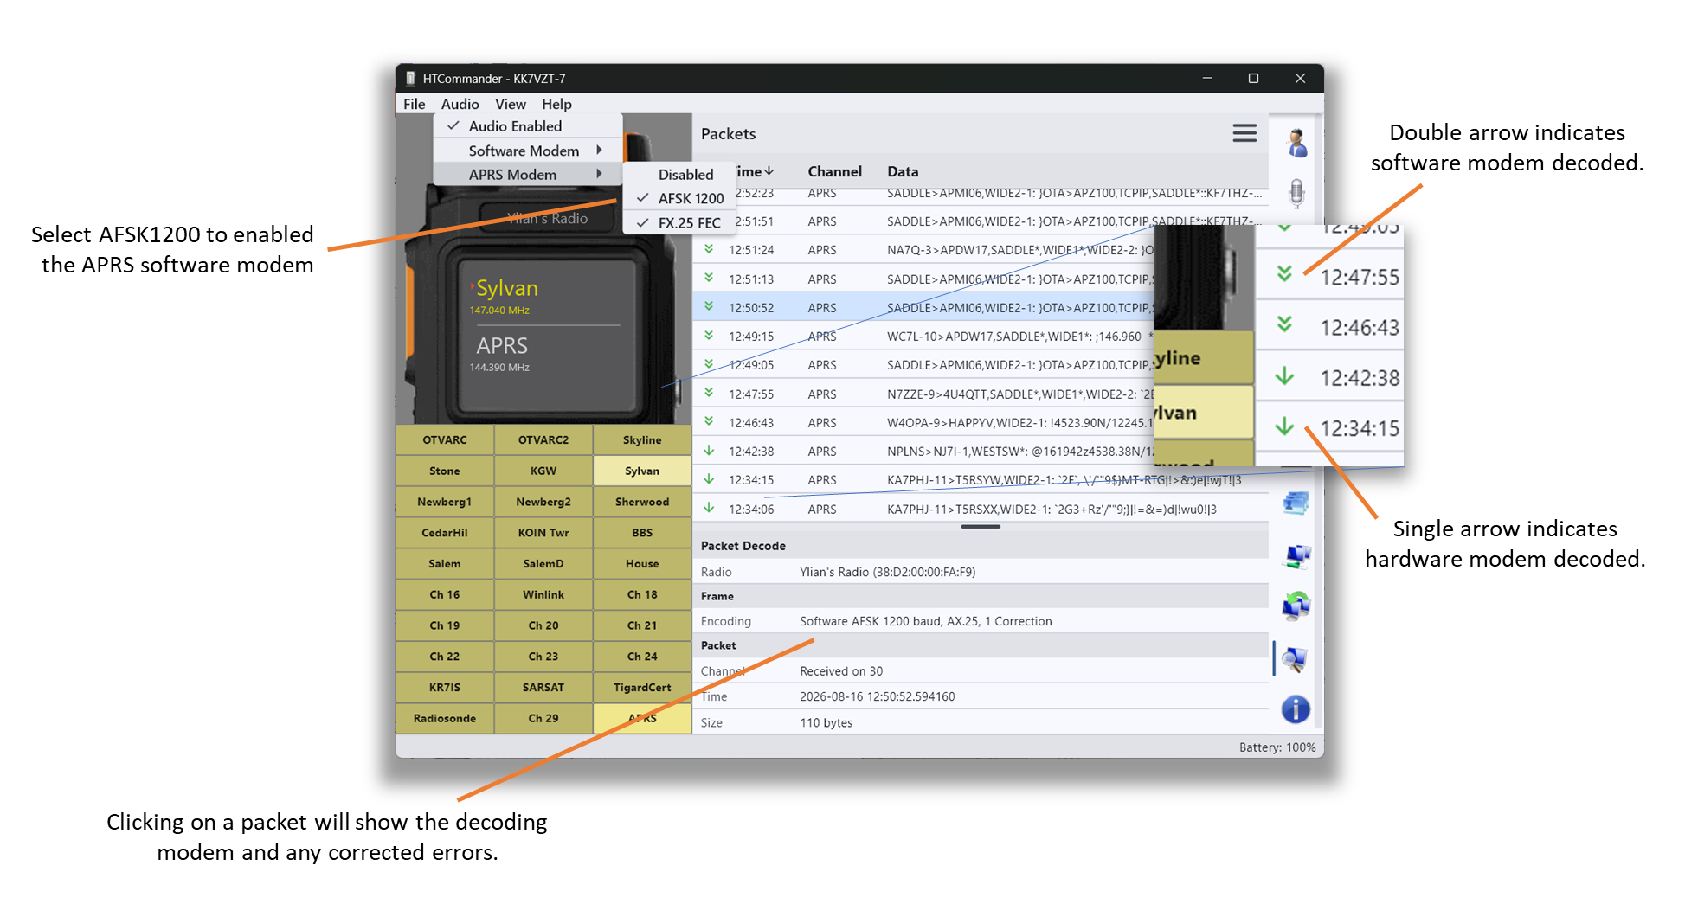Select NPLNS>NJ7I-1 packet data row

click(981, 451)
